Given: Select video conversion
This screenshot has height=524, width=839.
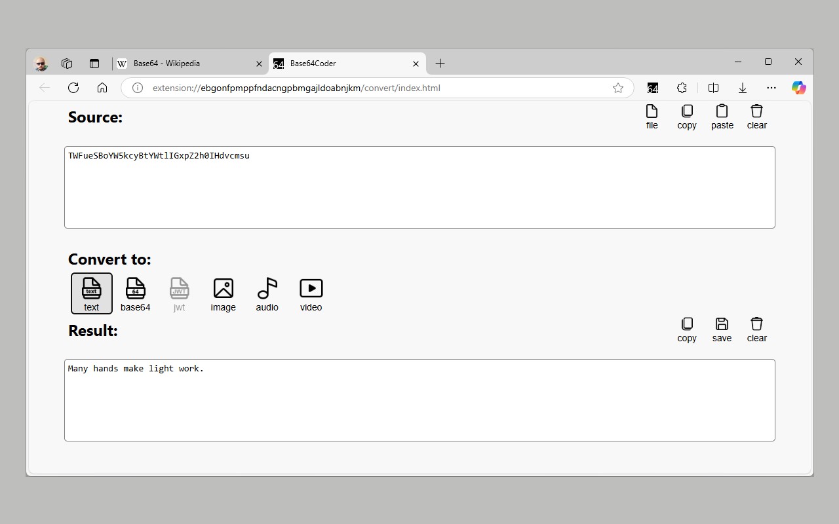Looking at the screenshot, I should [311, 293].
